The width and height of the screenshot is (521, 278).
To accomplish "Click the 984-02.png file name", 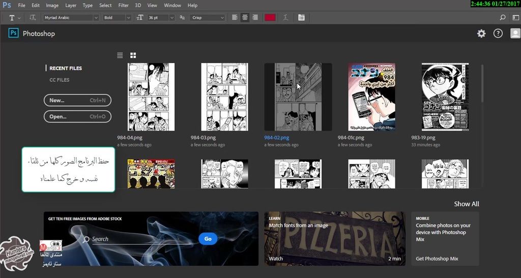I will coord(276,138).
